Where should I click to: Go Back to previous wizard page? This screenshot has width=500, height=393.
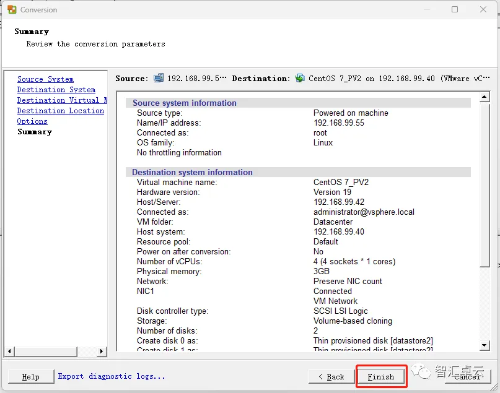tap(331, 377)
